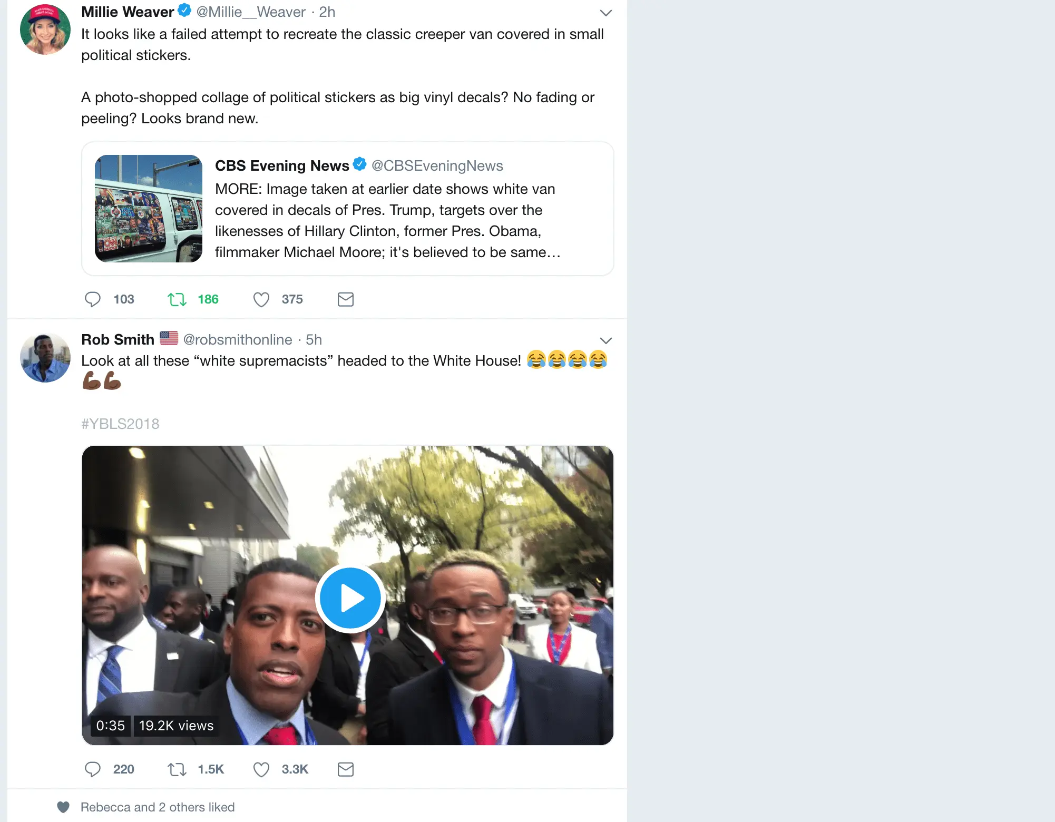
Task: Visit @Millie__Weaver handle link
Action: tap(251, 12)
